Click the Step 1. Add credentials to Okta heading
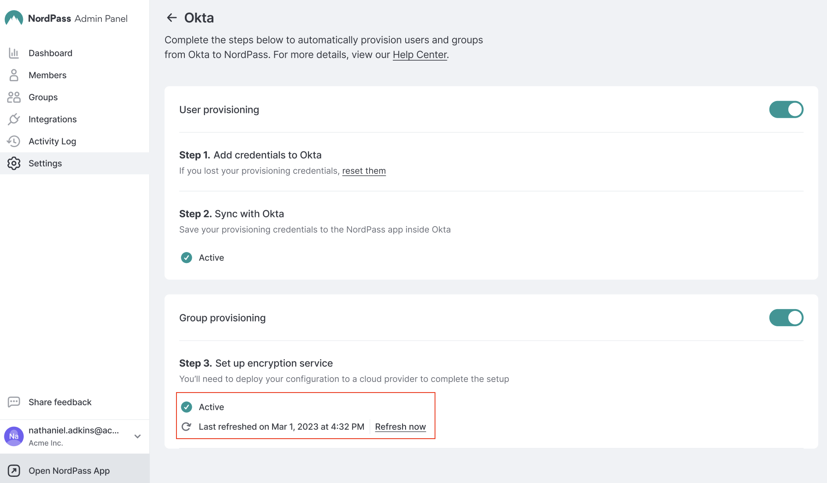Viewport: 827px width, 483px height. 250,155
